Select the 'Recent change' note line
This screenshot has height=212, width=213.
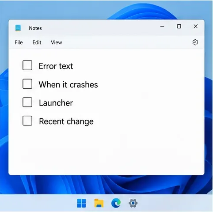66,121
